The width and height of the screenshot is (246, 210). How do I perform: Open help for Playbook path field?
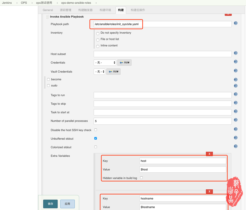[236, 23]
